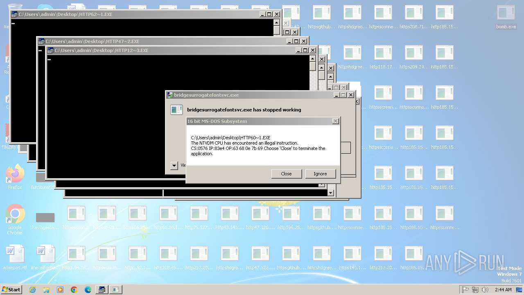Open the Start menu
The width and height of the screenshot is (524, 295).
11,289
